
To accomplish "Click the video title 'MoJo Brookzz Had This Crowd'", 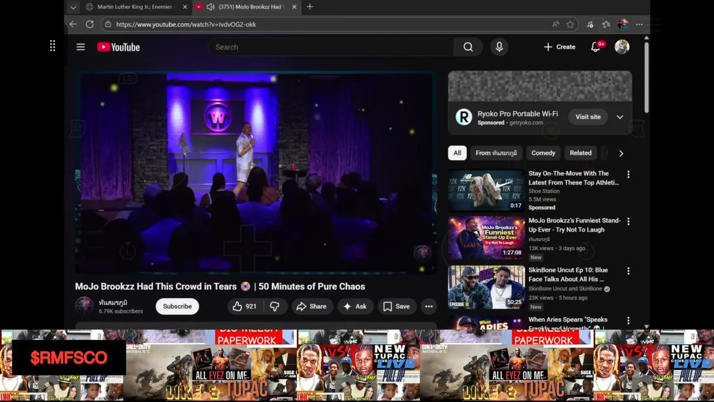I will coord(220,286).
